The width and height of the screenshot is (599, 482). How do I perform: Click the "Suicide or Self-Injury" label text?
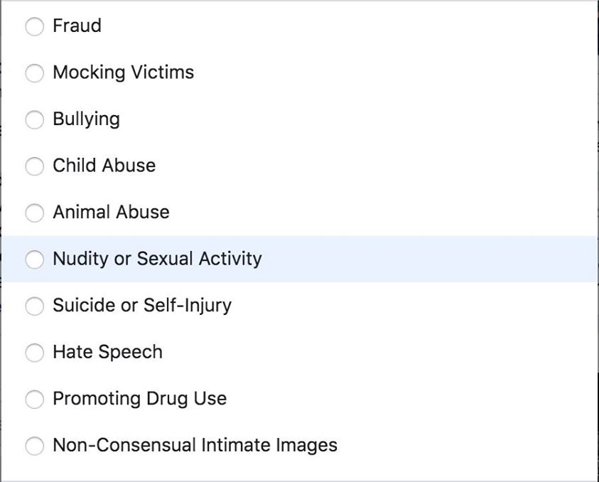(x=142, y=306)
